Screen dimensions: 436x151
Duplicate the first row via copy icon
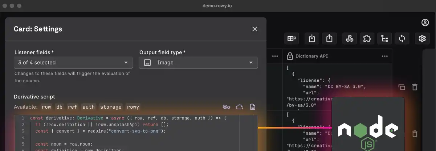(402, 87)
